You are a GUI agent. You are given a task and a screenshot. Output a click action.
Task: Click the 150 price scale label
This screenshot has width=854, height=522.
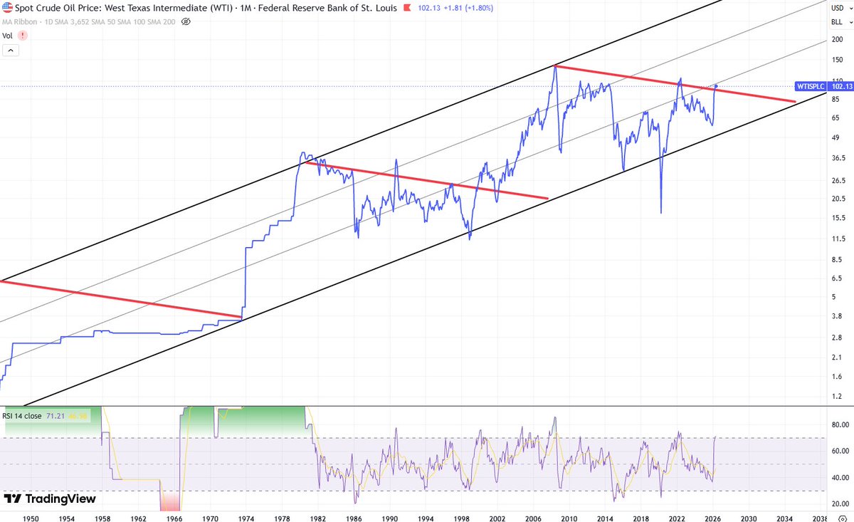[838, 60]
